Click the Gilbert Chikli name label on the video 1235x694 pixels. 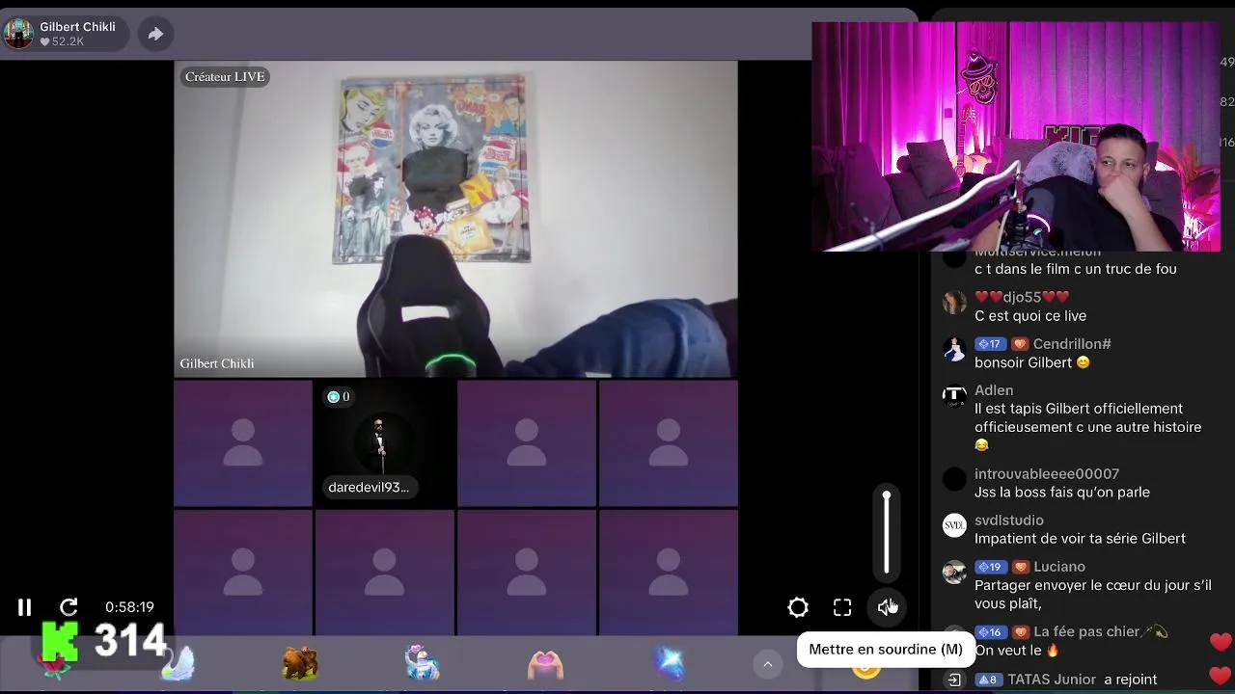click(x=217, y=363)
